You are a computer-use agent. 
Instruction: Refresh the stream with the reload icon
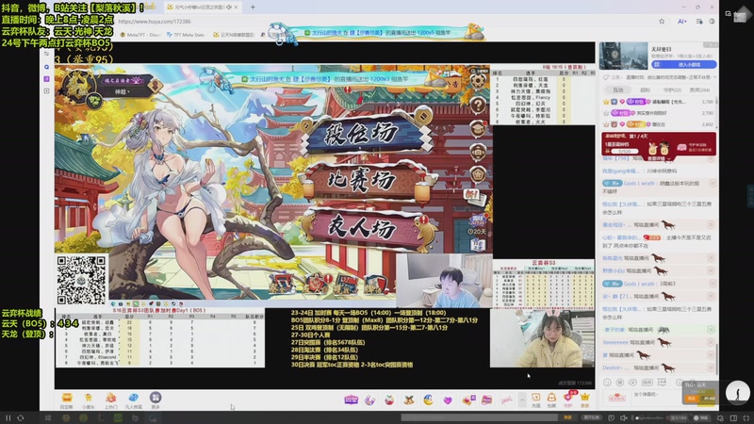(21, 417)
